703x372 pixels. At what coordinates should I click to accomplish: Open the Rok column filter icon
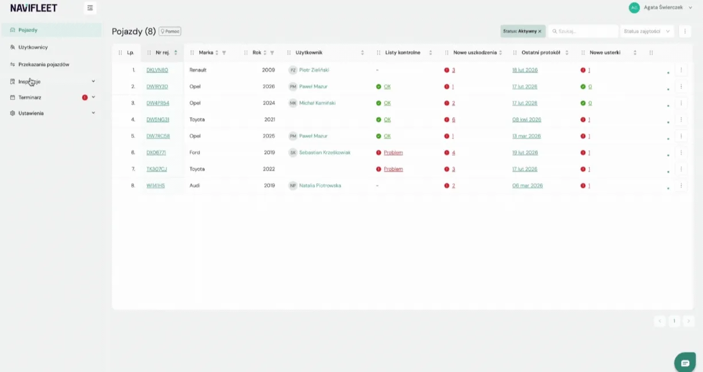(272, 53)
